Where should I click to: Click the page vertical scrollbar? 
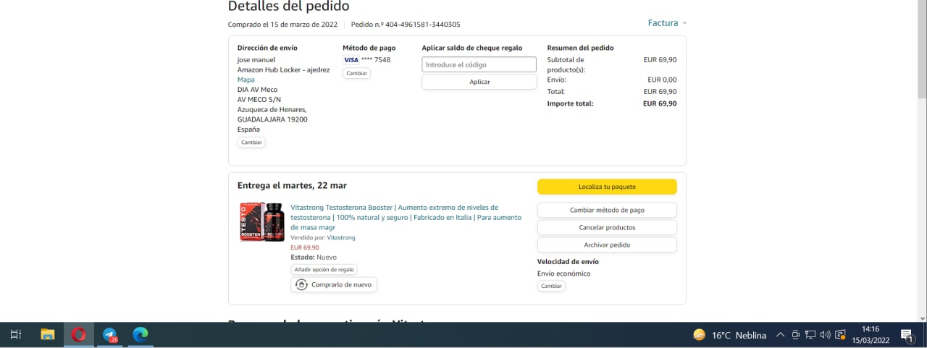pyautogui.click(x=921, y=145)
